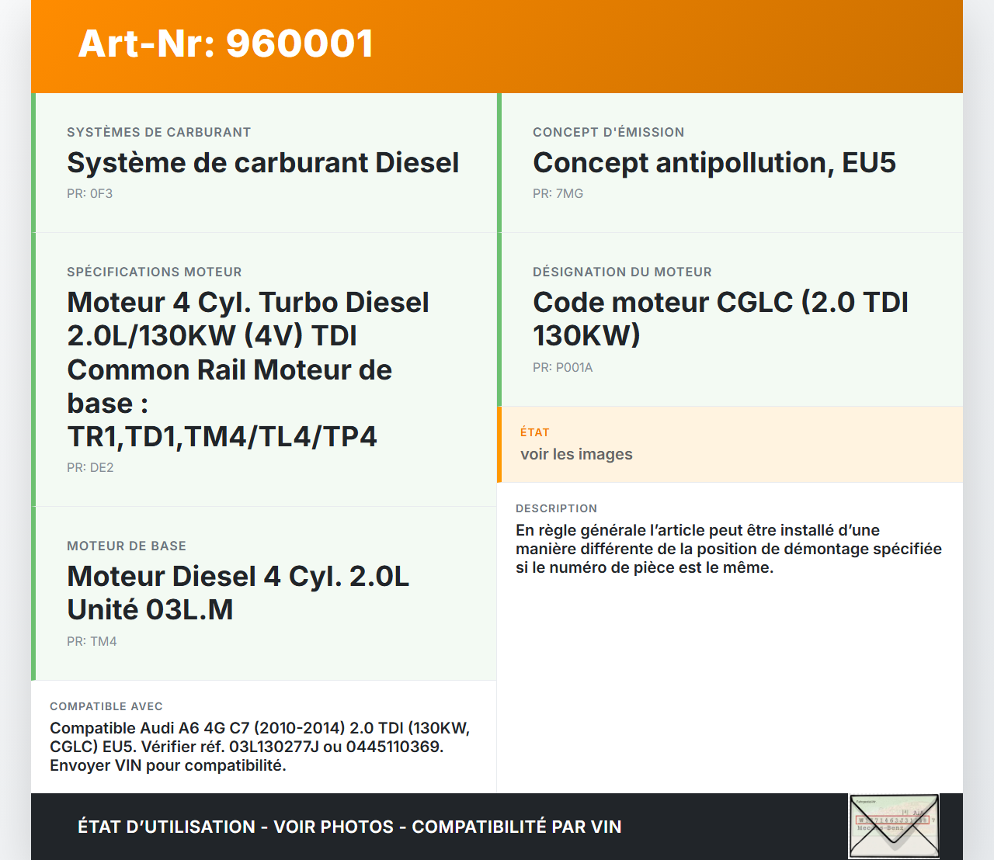Viewport: 994px width, 860px height.
Task: Click the Audi A6 compatibility text
Action: [x=260, y=747]
